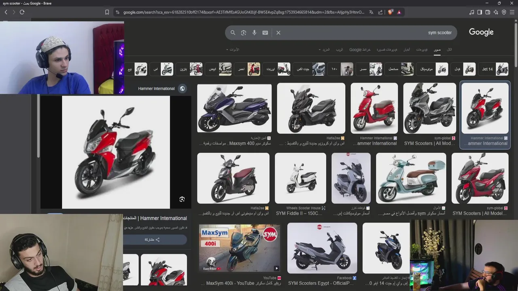Reload the page with the refresh icon
The width and height of the screenshot is (518, 291).
[22, 12]
